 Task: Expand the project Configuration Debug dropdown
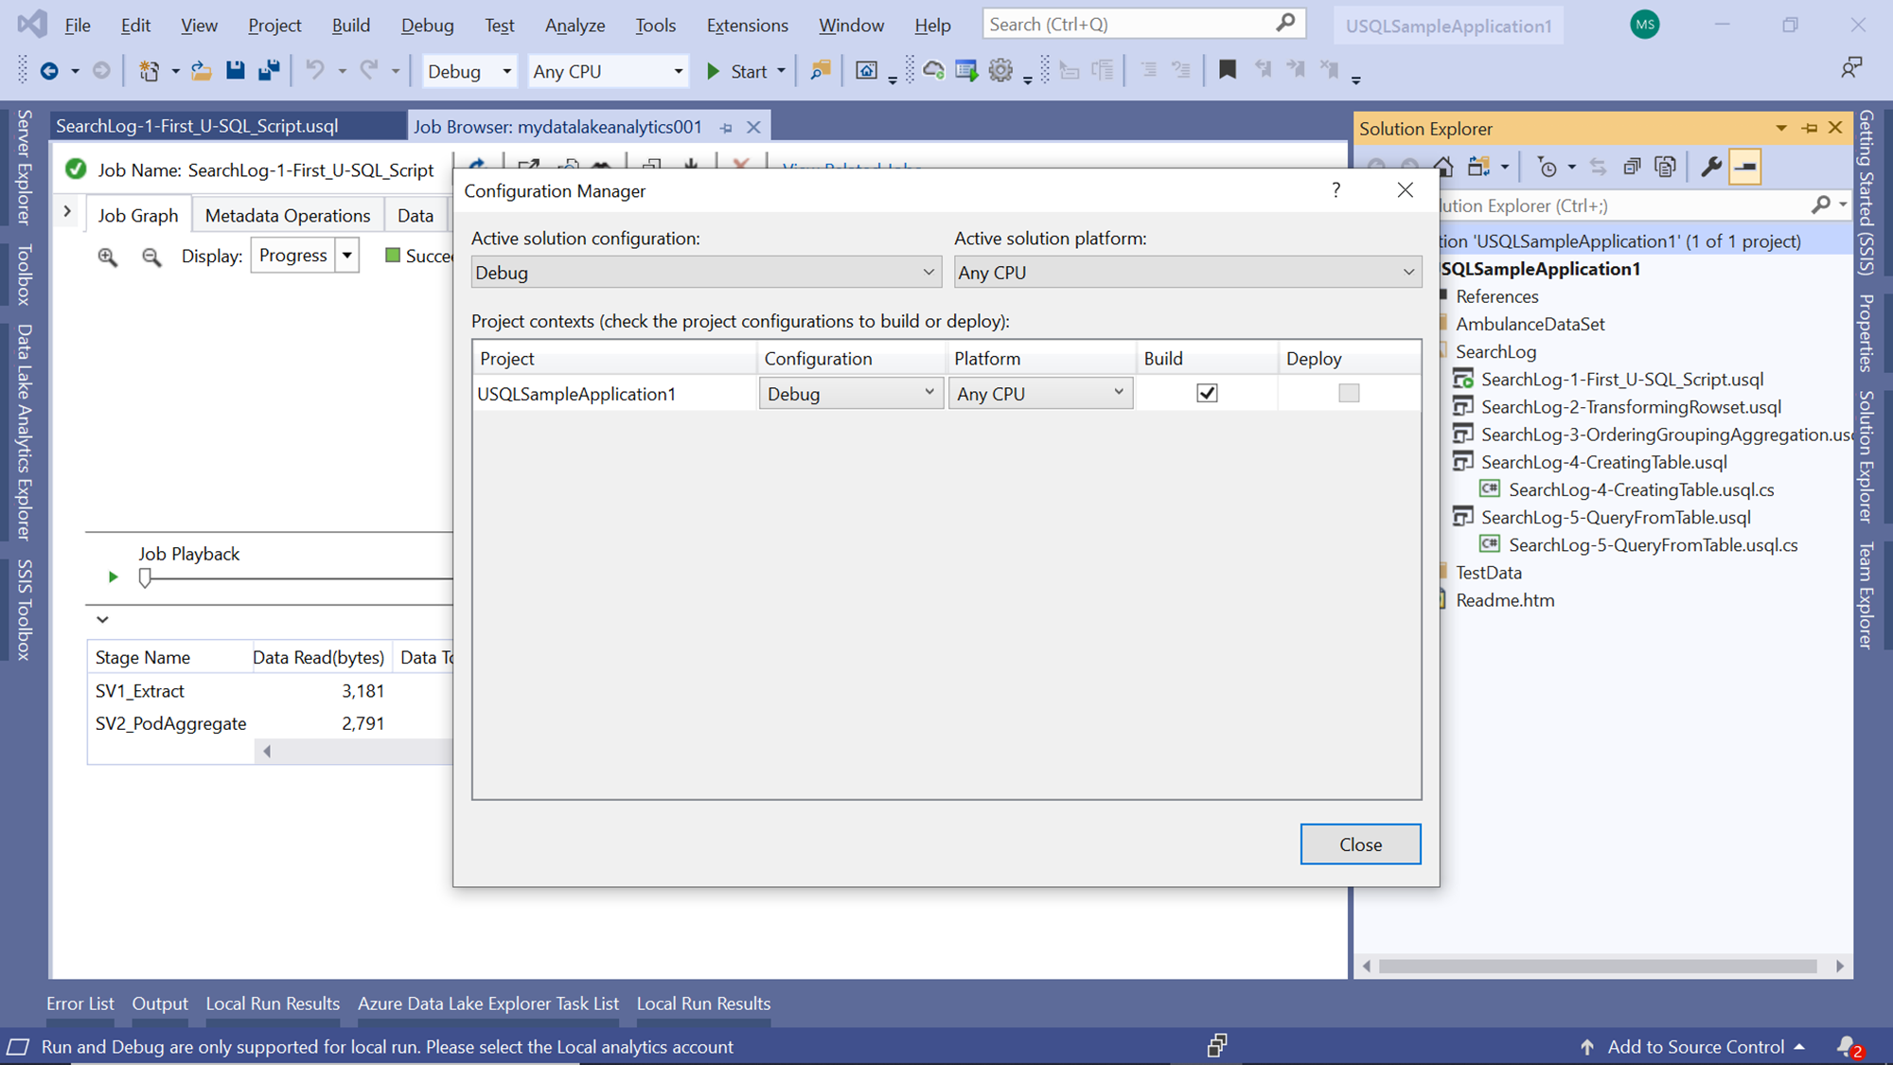pyautogui.click(x=850, y=393)
